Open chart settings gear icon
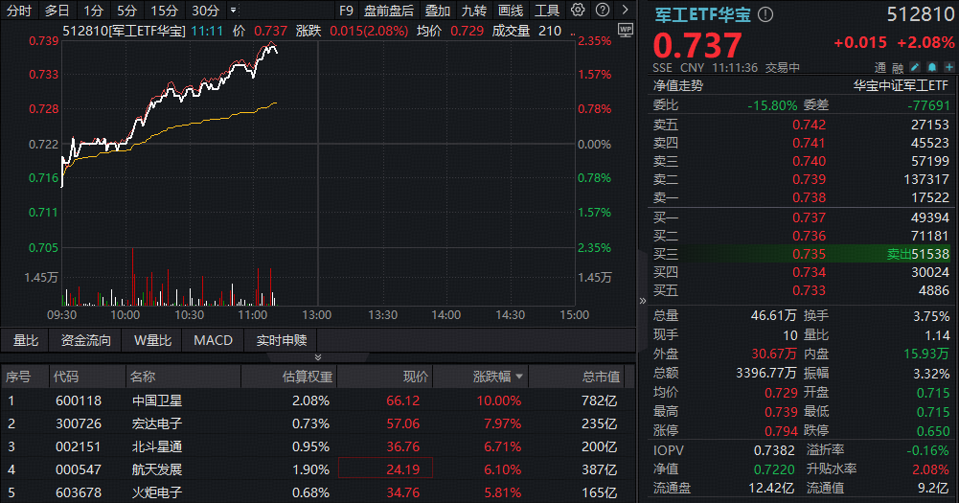 pos(578,11)
